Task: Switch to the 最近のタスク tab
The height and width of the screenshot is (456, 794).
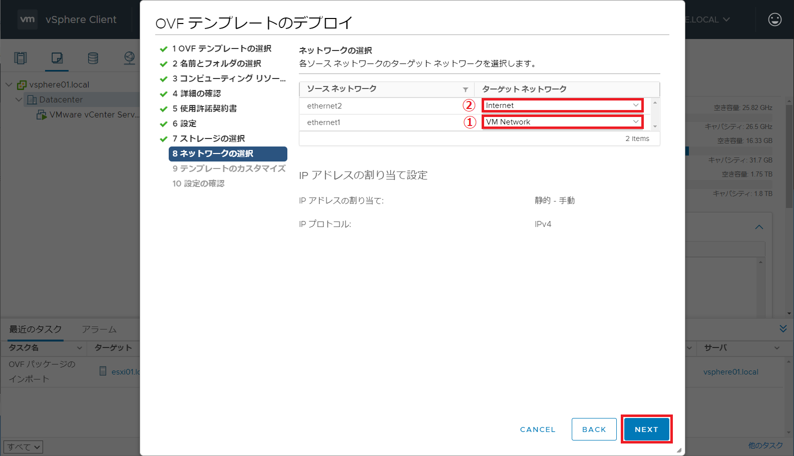Action: [36, 329]
